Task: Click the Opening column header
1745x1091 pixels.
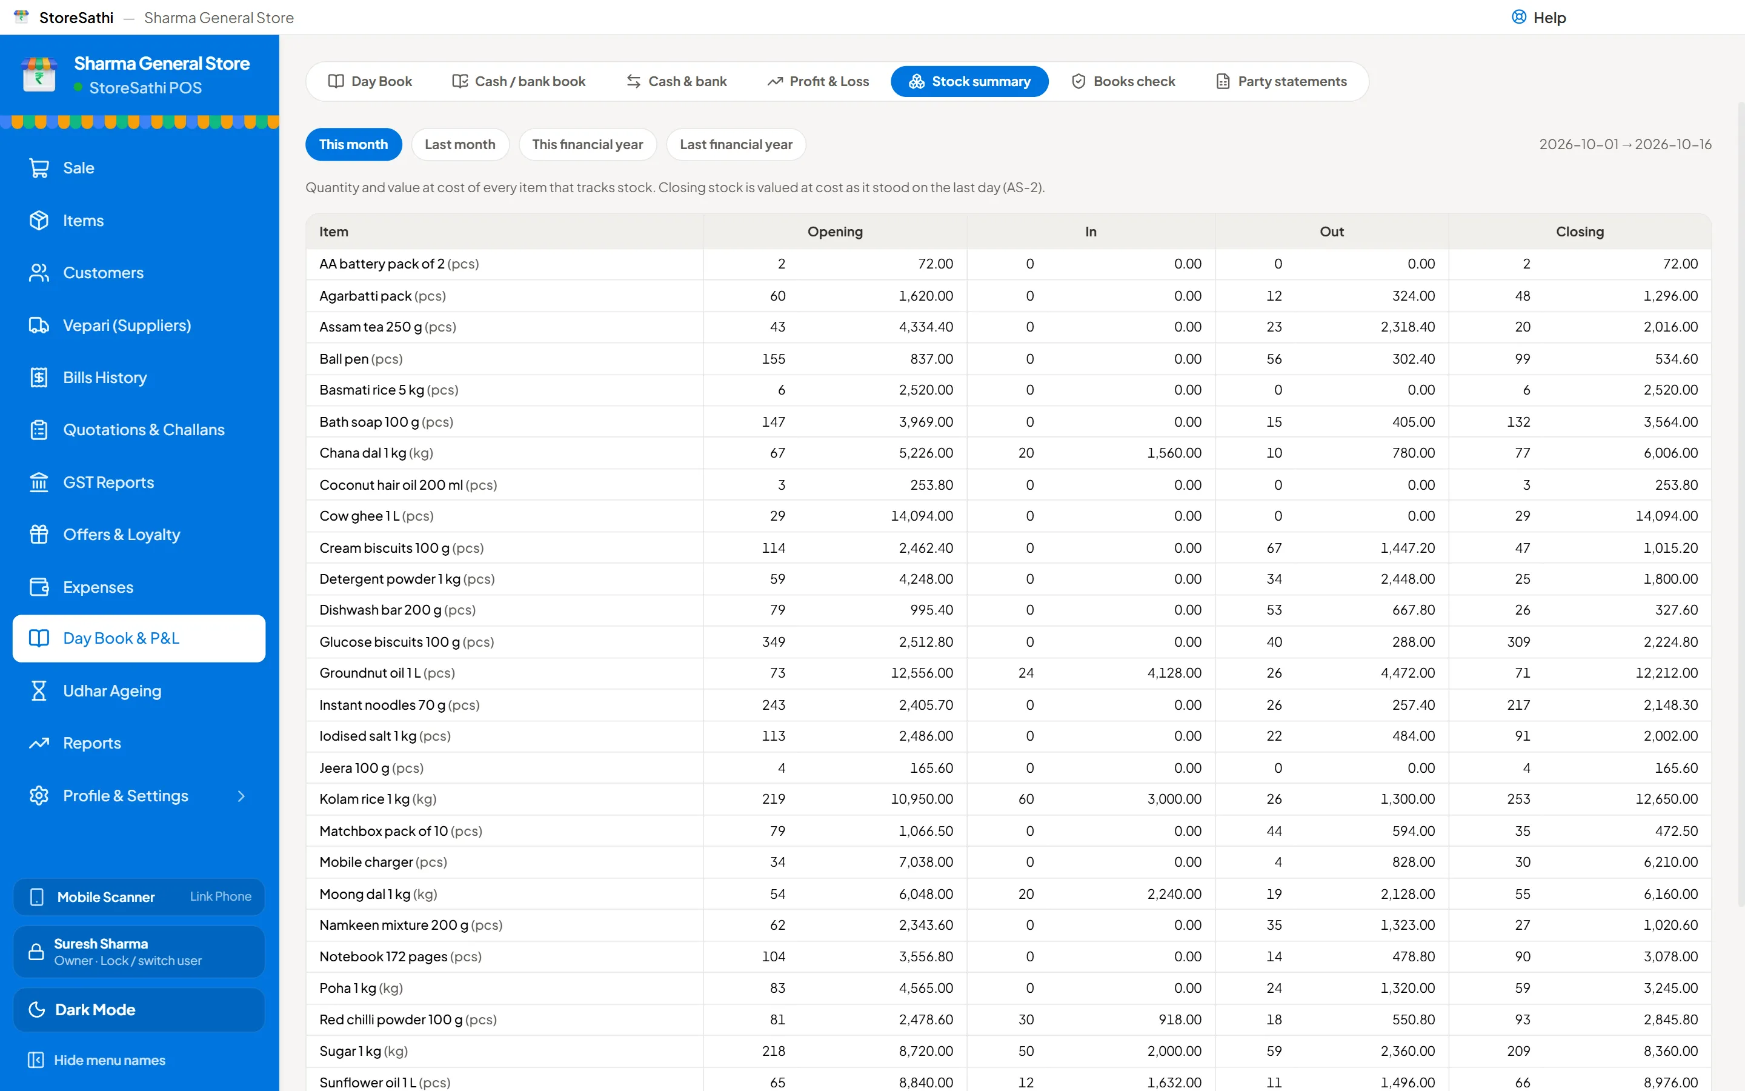Action: (835, 232)
